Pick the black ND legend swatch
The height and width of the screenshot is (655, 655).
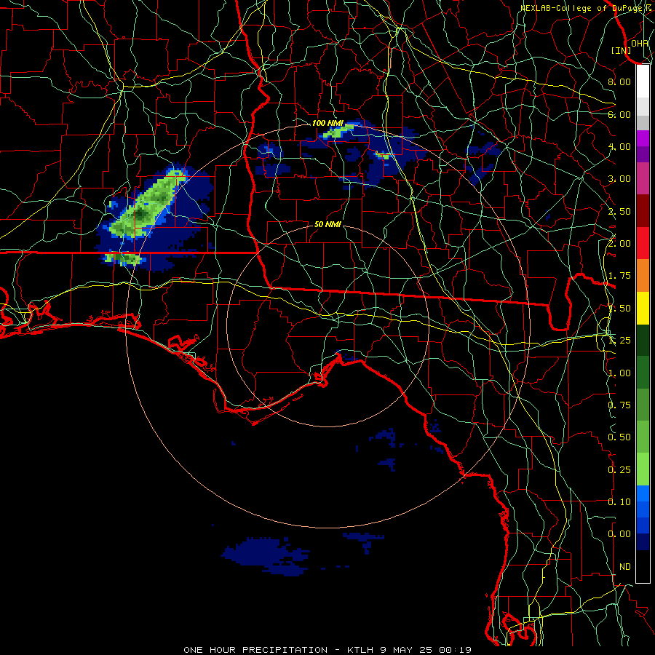coord(643,566)
